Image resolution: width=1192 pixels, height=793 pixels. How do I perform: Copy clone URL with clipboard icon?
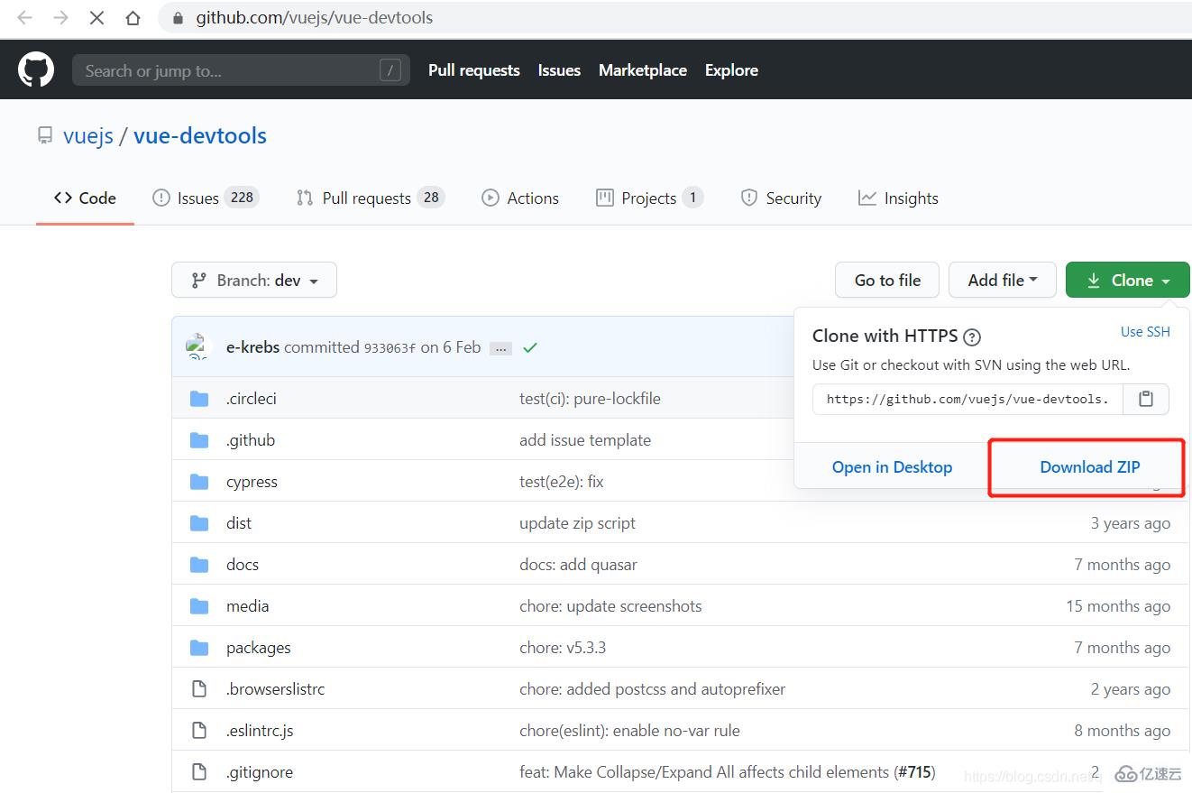click(1146, 399)
